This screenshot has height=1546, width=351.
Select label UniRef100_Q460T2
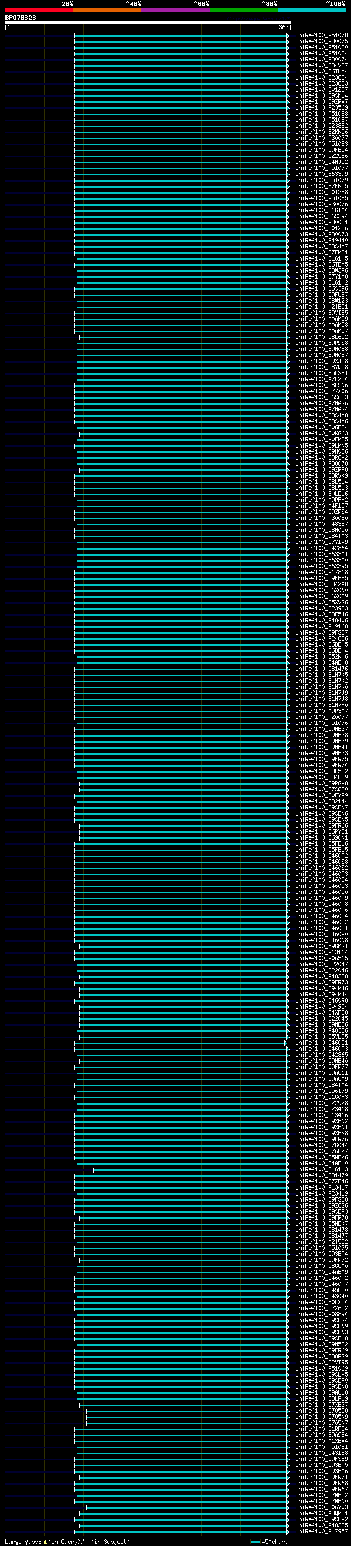pos(321,856)
